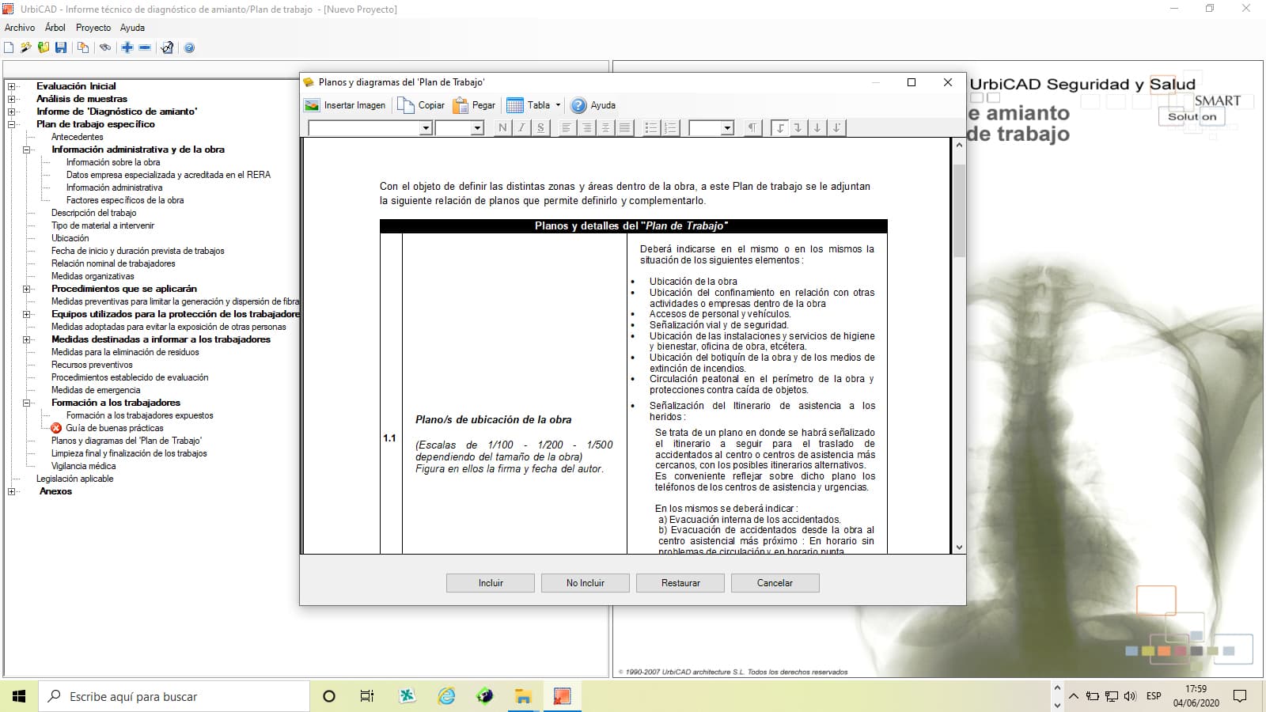The width and height of the screenshot is (1266, 712).
Task: Click the first line-spacing arrow icon after ¶
Action: (780, 127)
